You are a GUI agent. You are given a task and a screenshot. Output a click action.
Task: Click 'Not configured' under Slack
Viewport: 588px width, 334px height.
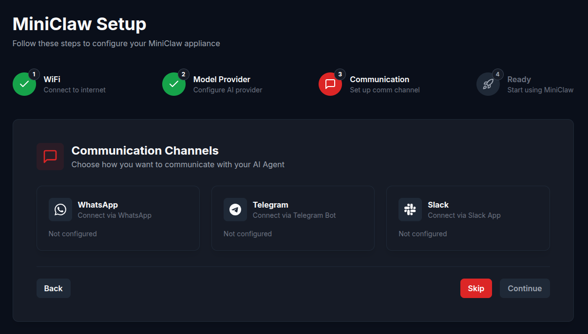click(422, 234)
